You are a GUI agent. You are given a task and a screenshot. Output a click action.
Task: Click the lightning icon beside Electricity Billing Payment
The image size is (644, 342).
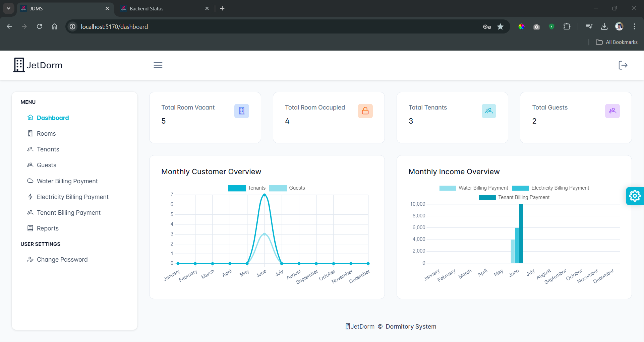30,197
